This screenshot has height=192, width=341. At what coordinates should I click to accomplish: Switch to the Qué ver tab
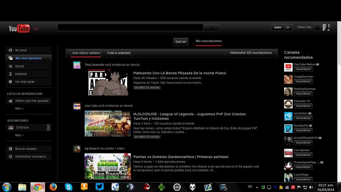(x=181, y=42)
